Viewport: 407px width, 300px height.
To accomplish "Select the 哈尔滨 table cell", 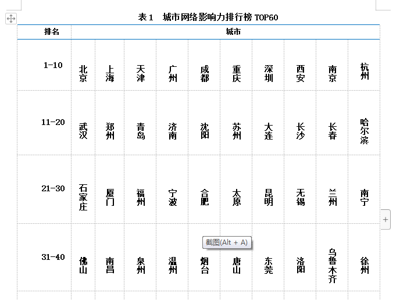I will pos(365,131).
